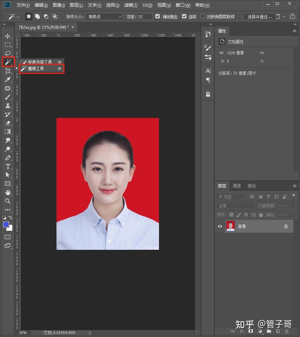Image resolution: width=300 pixels, height=337 pixels.
Task: Switch to the 路径 tab
Action: 252,186
